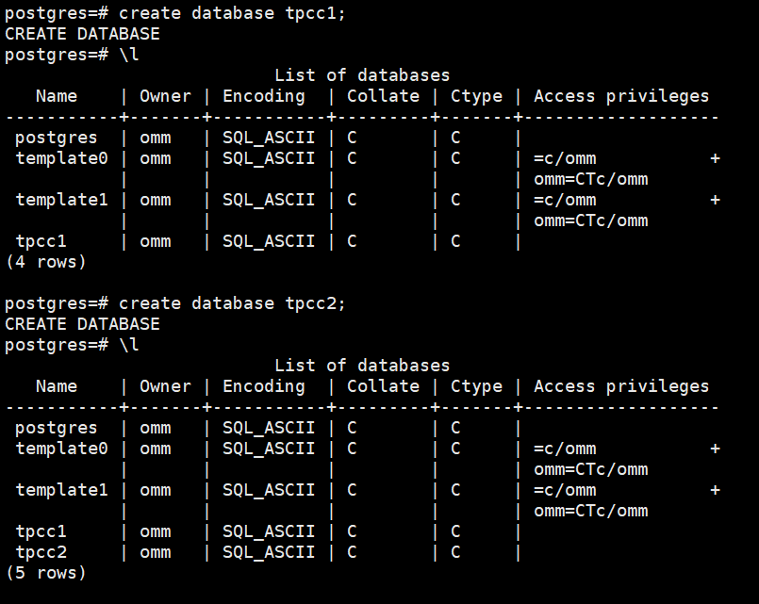
Task: Click the '(4 rows)' result count
Action: (x=46, y=262)
